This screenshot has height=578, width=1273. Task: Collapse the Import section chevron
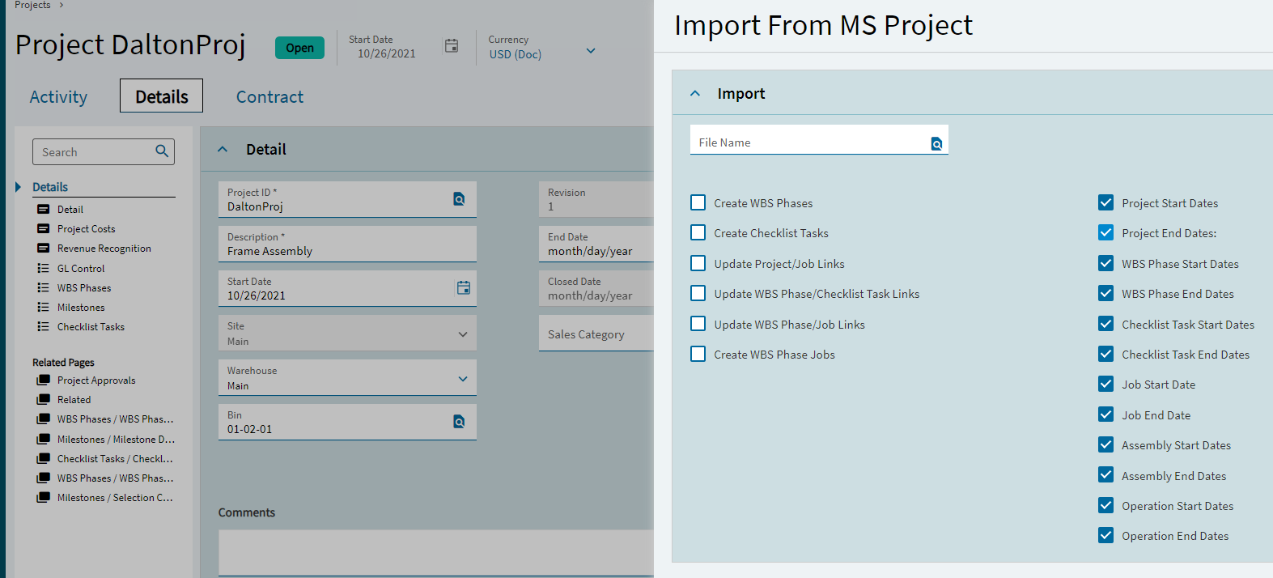(x=694, y=93)
